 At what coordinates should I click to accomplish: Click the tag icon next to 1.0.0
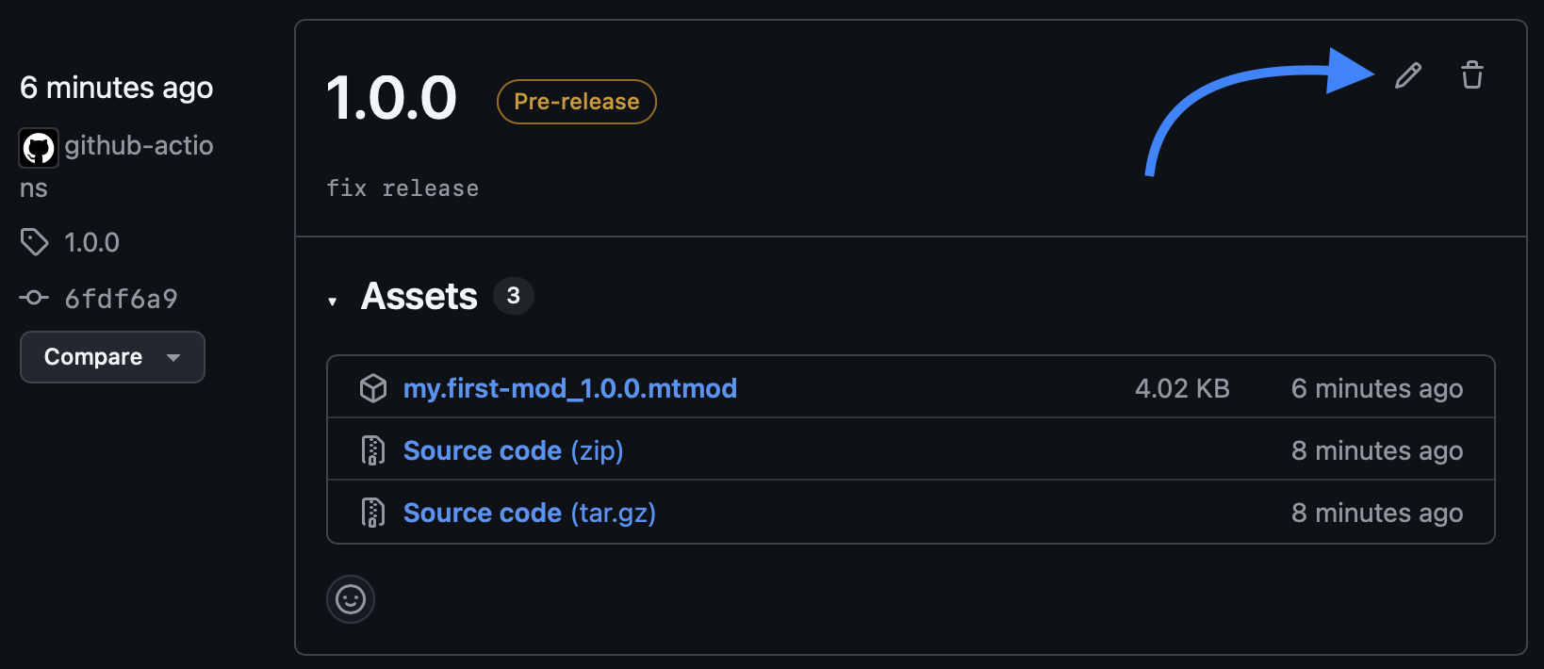(34, 242)
